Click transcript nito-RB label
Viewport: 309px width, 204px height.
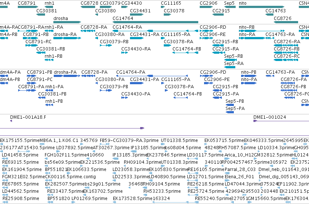[x=247, y=27]
